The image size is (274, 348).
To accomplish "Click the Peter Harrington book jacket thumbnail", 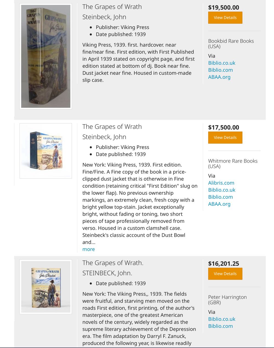I will pyautogui.click(x=45, y=286).
